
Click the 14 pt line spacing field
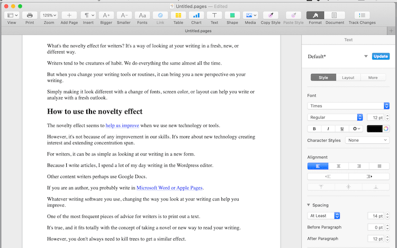pyautogui.click(x=376, y=216)
